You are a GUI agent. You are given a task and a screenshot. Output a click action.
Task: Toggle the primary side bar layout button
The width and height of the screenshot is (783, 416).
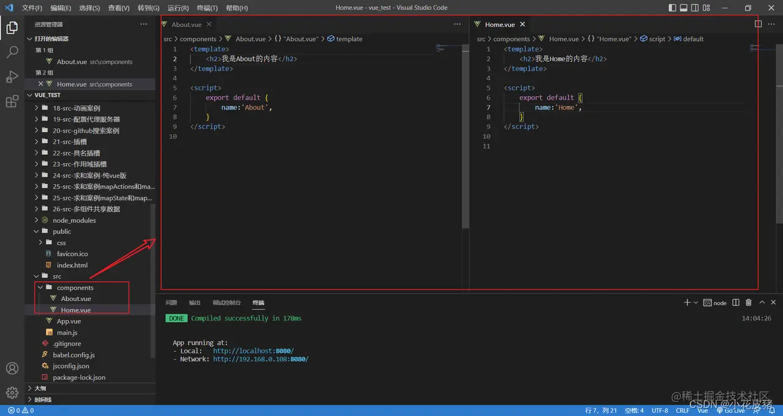pos(672,8)
